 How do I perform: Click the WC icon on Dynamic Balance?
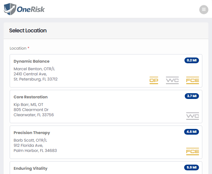tap(172, 80)
